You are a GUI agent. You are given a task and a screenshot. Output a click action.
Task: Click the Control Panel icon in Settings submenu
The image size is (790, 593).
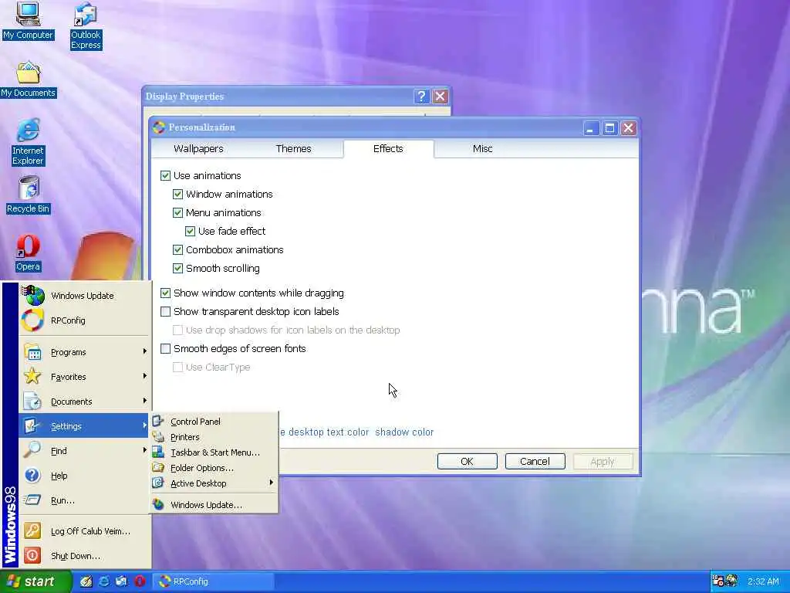click(158, 421)
